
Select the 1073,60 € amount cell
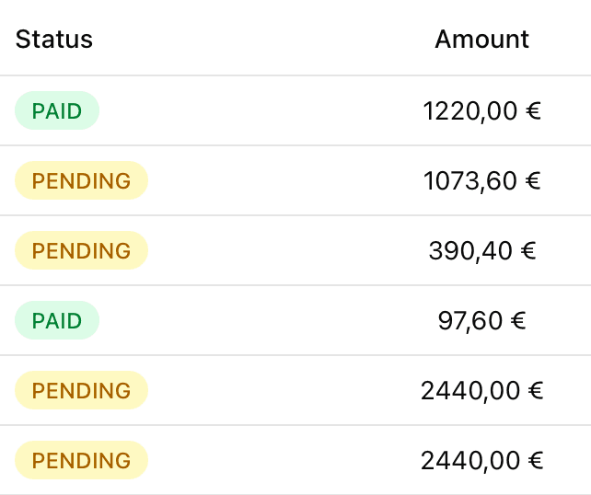pos(481,181)
